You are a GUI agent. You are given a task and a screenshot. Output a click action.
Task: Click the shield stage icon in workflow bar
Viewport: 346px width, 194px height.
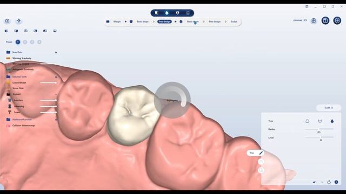[x=131, y=22]
